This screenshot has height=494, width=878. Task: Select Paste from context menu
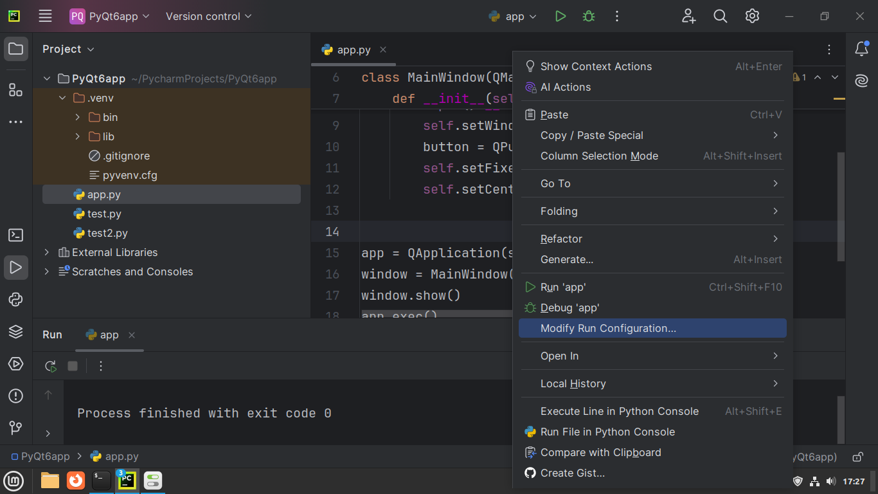(x=652, y=114)
